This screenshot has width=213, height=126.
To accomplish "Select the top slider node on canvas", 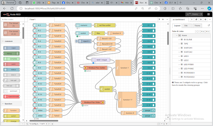I will click(40, 110).
